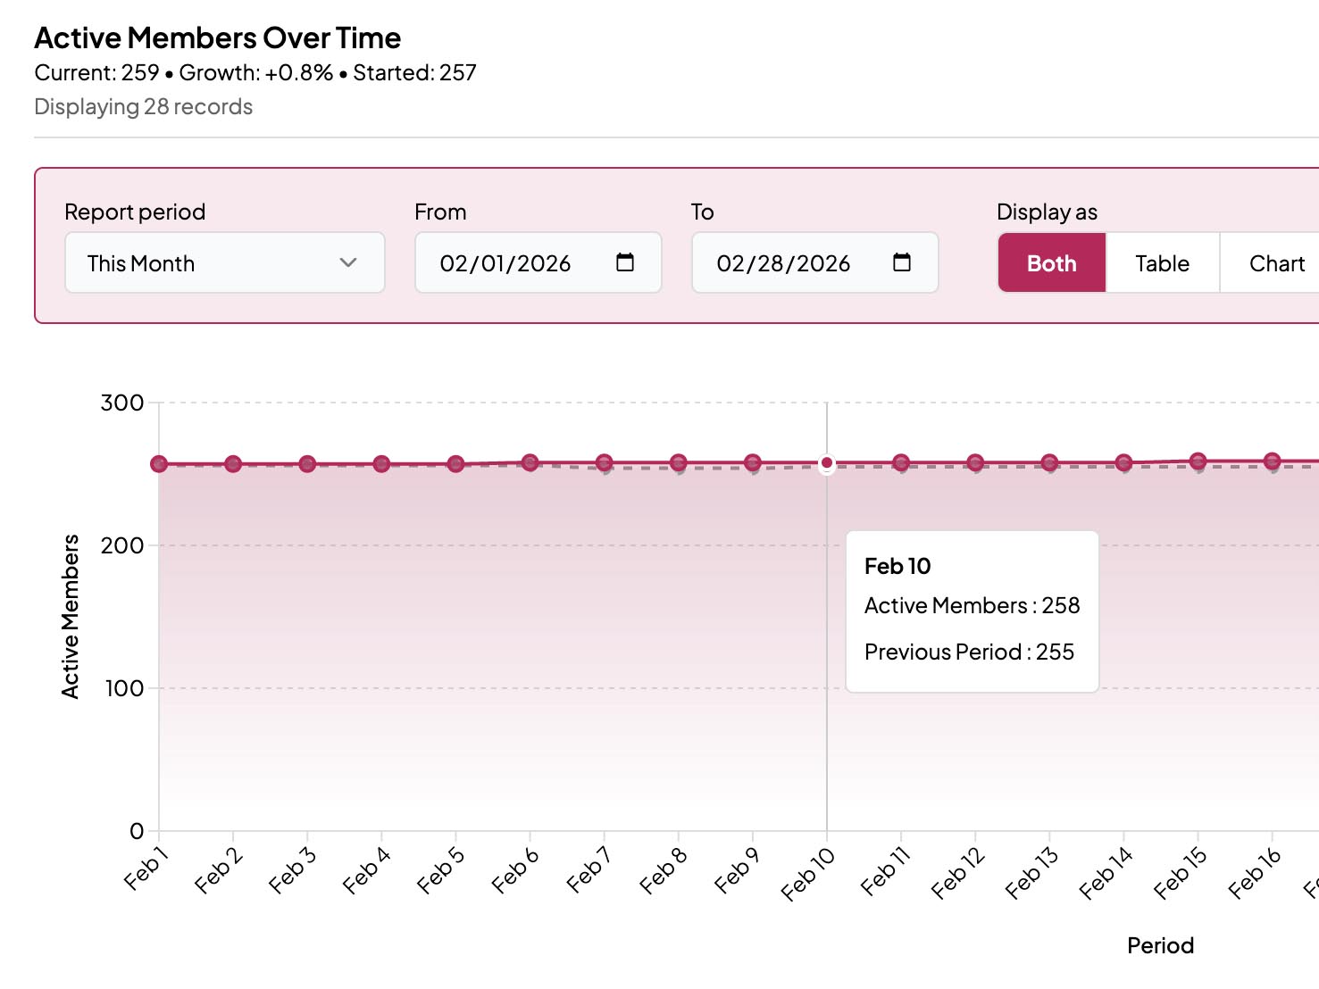Click the Feb 10 tooltip box
Viewport: 1319px width, 989px height.
point(972,610)
